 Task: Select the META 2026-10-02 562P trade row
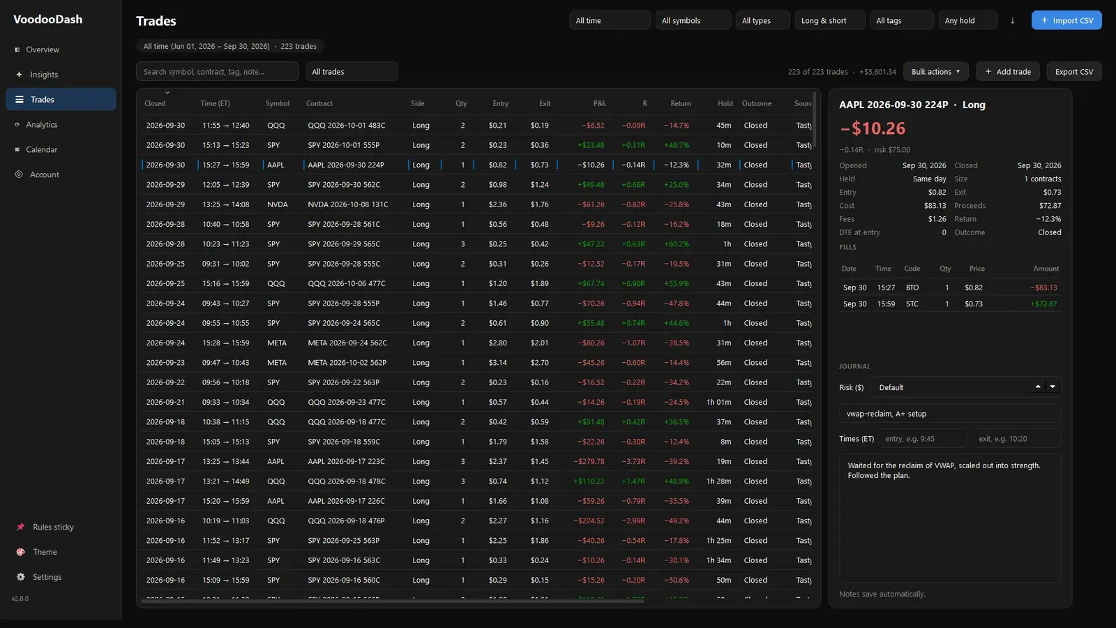(478, 363)
